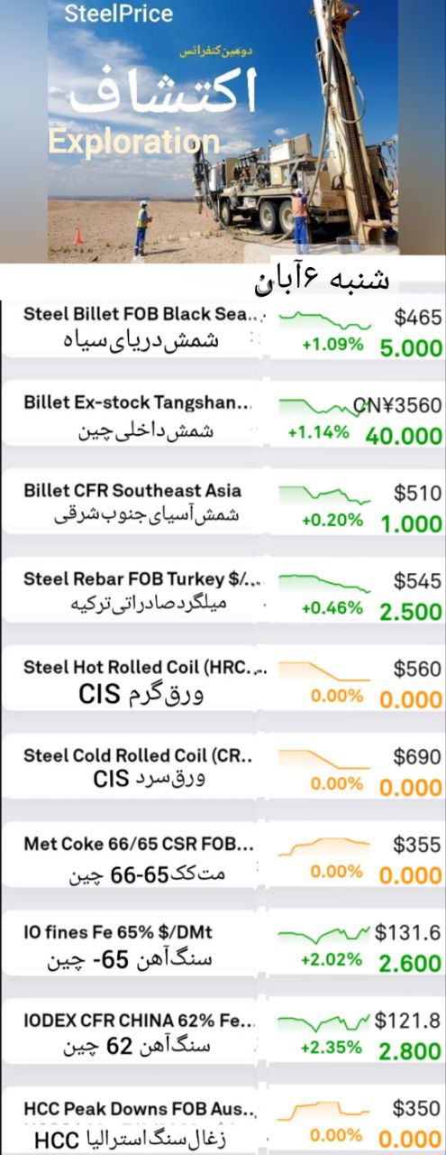View the Met Coke 66/65 CSR sparkline

coord(324,845)
